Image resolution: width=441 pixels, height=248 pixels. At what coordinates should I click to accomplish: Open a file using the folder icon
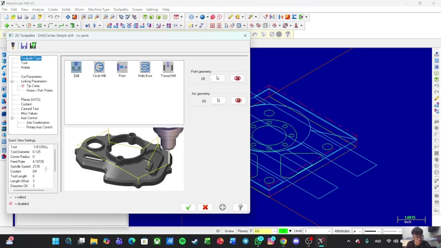click(13, 17)
